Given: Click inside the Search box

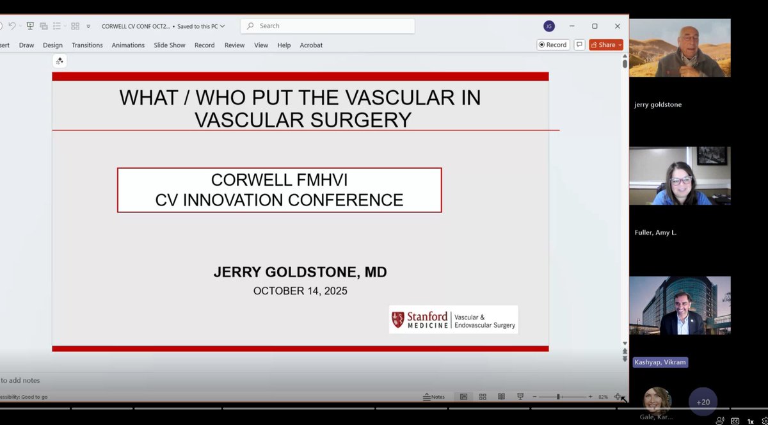Looking at the screenshot, I should click(x=327, y=26).
